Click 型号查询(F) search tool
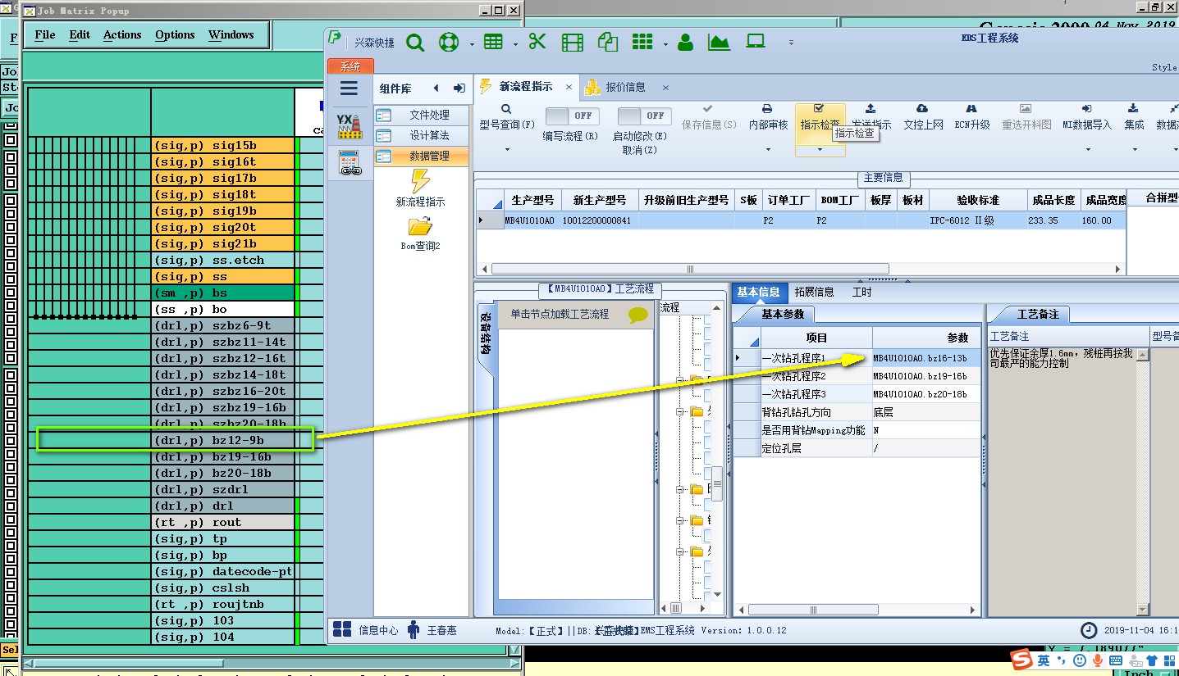Viewport: 1179px width, 676px height. [506, 117]
